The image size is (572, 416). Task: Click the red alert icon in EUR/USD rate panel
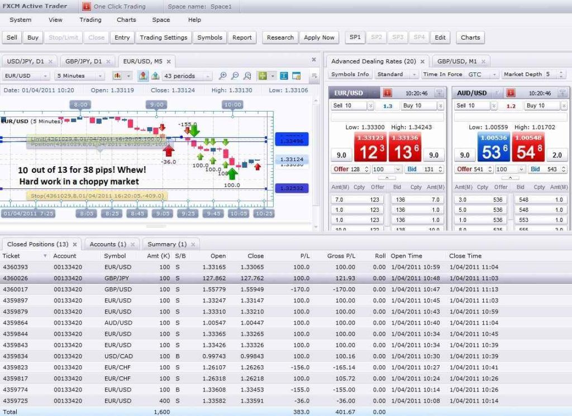point(387,93)
